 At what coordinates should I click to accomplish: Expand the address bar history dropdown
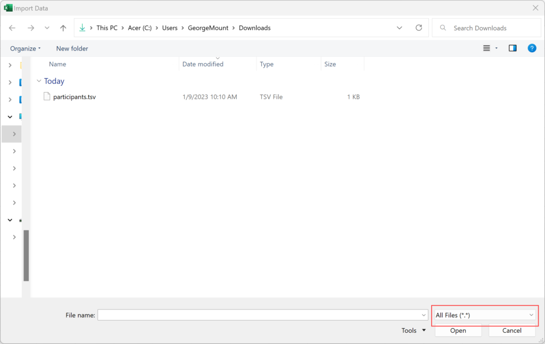399,28
